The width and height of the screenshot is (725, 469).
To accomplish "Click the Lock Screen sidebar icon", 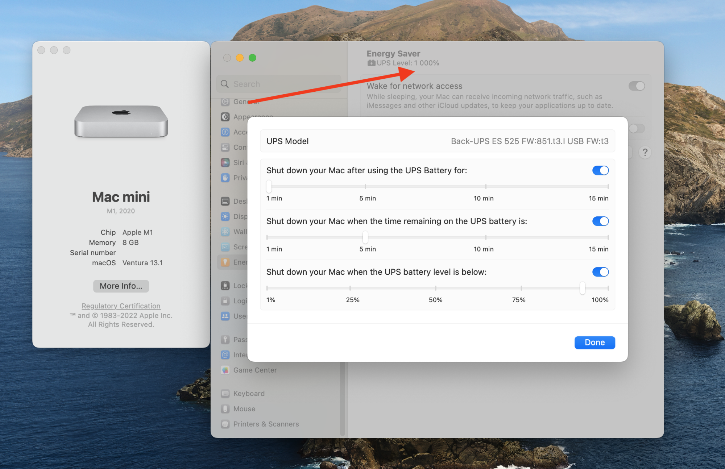I will click(x=225, y=286).
